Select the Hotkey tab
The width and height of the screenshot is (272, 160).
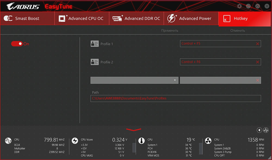coord(245,19)
